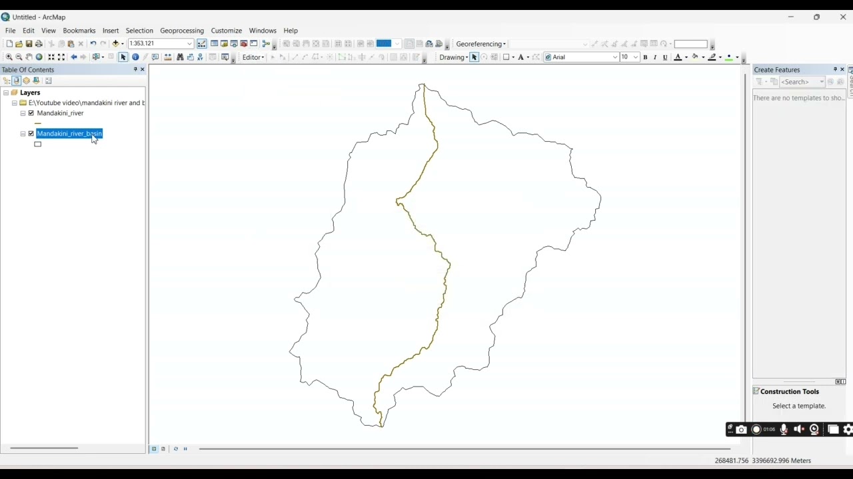853x479 pixels.
Task: Open the Editor dropdown menu
Action: click(253, 57)
